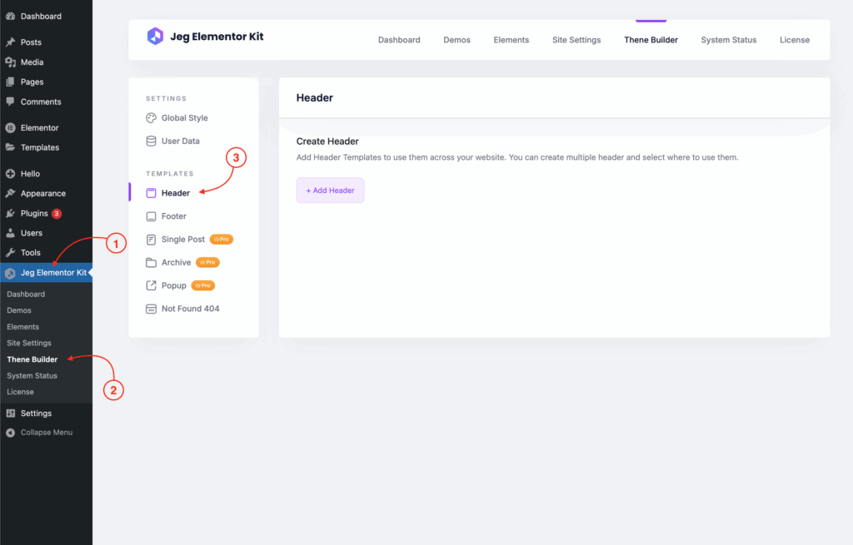Click the Archive folder icon
Viewport: 853px width, 545px height.
151,263
